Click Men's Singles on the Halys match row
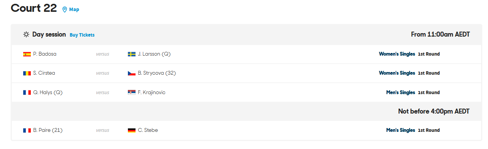This screenshot has height=149, width=488. pos(400,92)
